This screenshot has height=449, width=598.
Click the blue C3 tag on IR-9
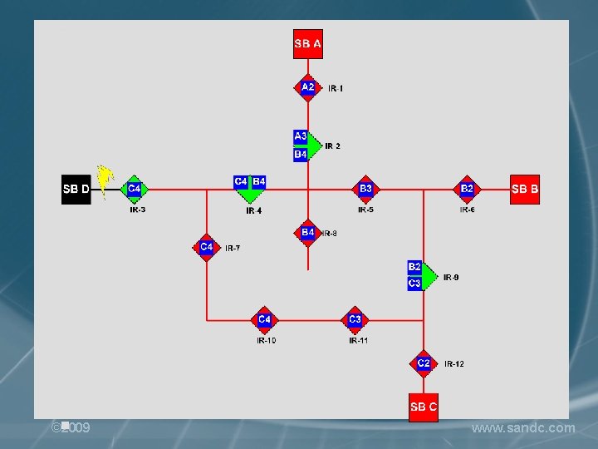(414, 284)
